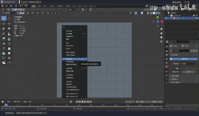Pick the Annotate pencil tool

click(x=4, y=34)
